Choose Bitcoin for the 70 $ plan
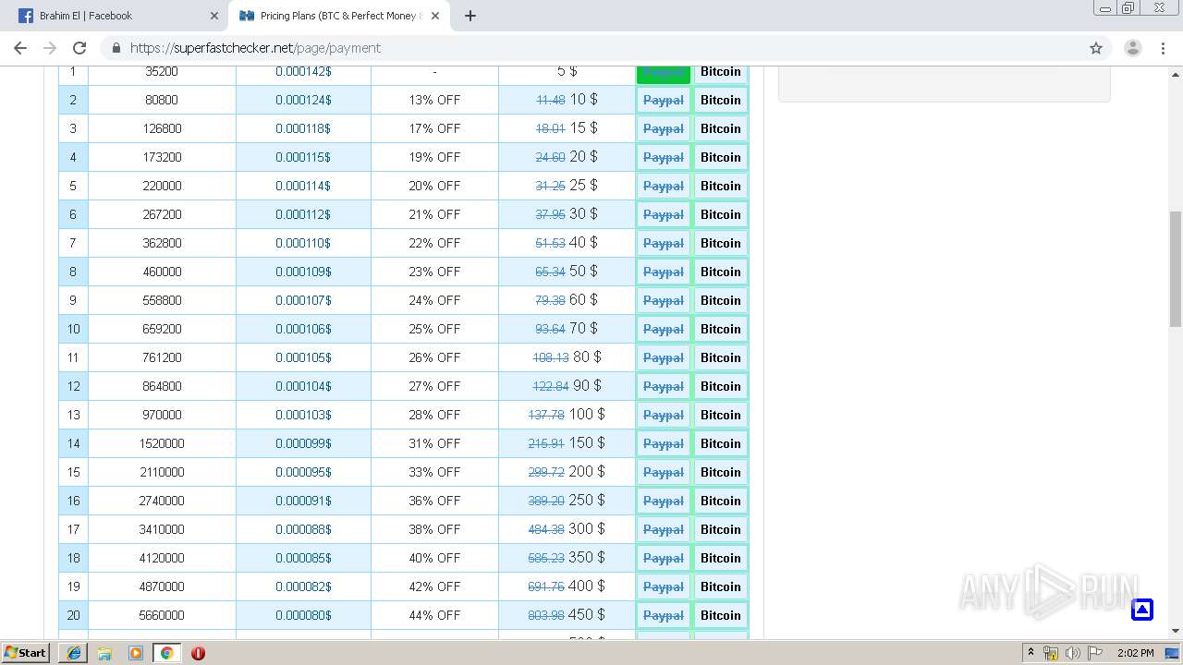 coord(721,329)
